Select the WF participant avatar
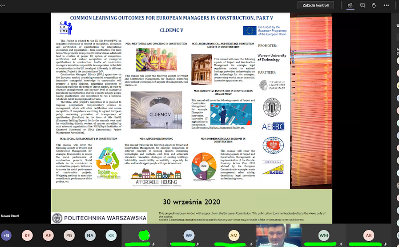This screenshot has width=399, height=247. coord(189,235)
